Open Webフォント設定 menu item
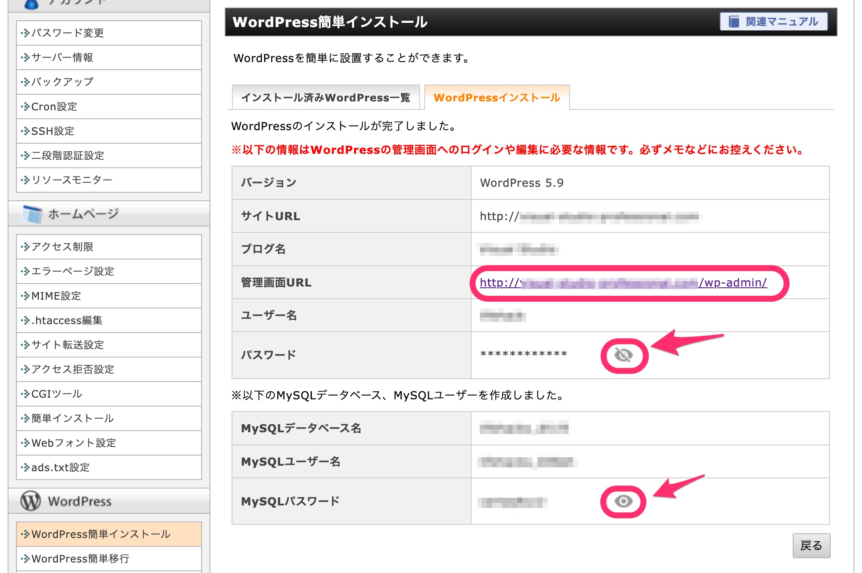 point(109,443)
